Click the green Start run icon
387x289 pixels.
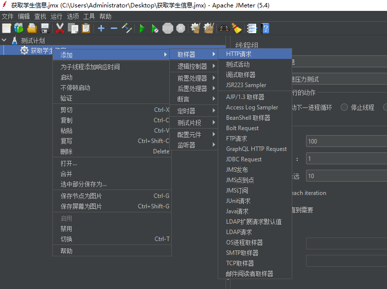[x=142, y=28]
